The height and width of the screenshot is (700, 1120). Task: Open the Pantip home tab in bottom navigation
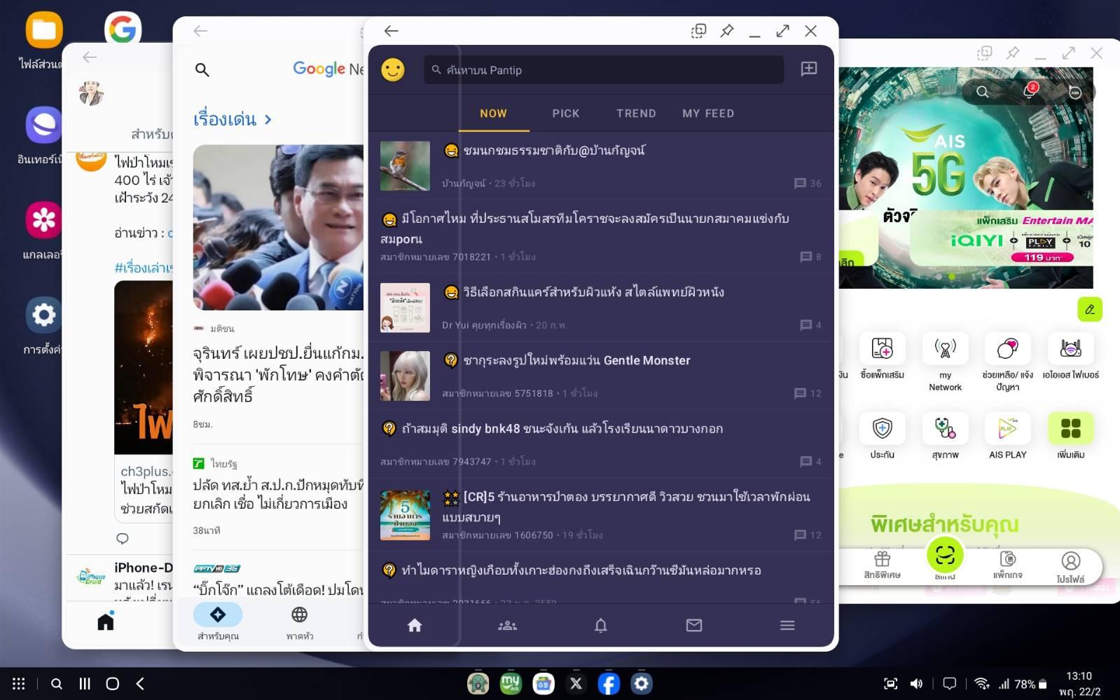click(415, 625)
